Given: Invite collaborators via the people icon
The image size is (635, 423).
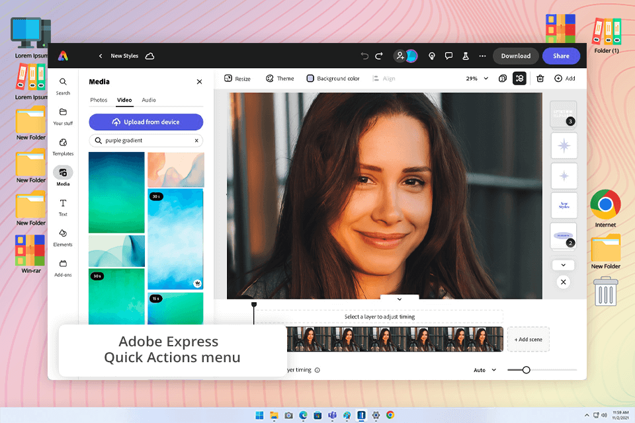Looking at the screenshot, I should click(400, 56).
